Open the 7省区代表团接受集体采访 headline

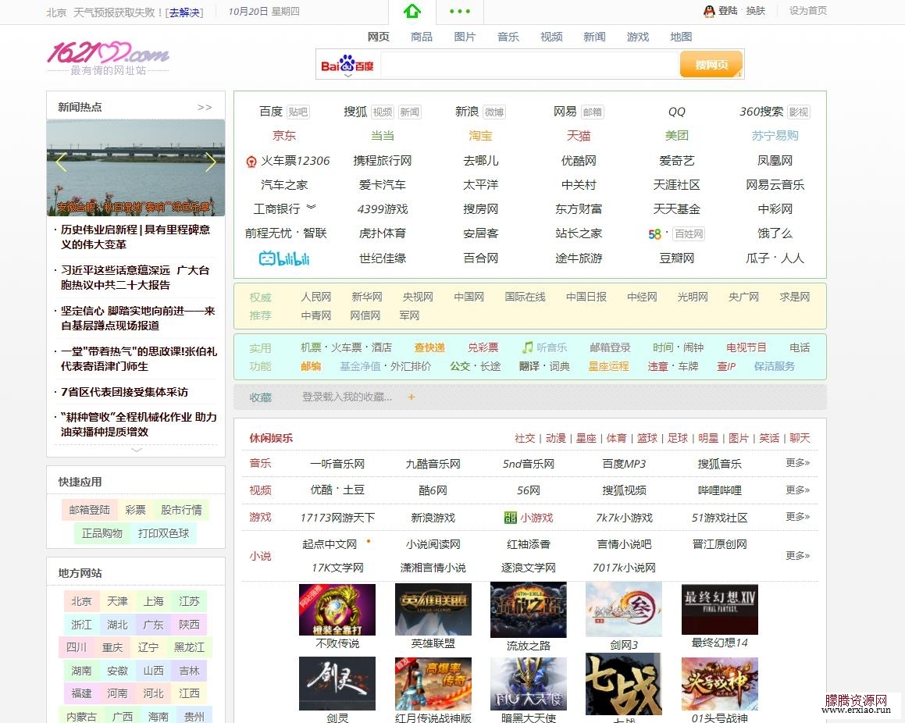click(124, 393)
